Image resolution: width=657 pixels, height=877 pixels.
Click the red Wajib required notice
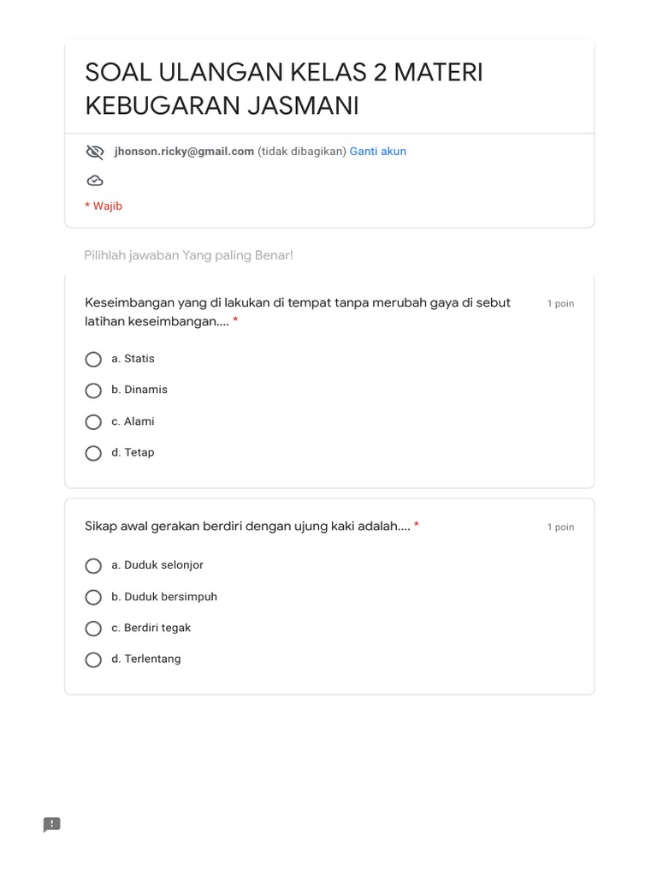point(104,206)
